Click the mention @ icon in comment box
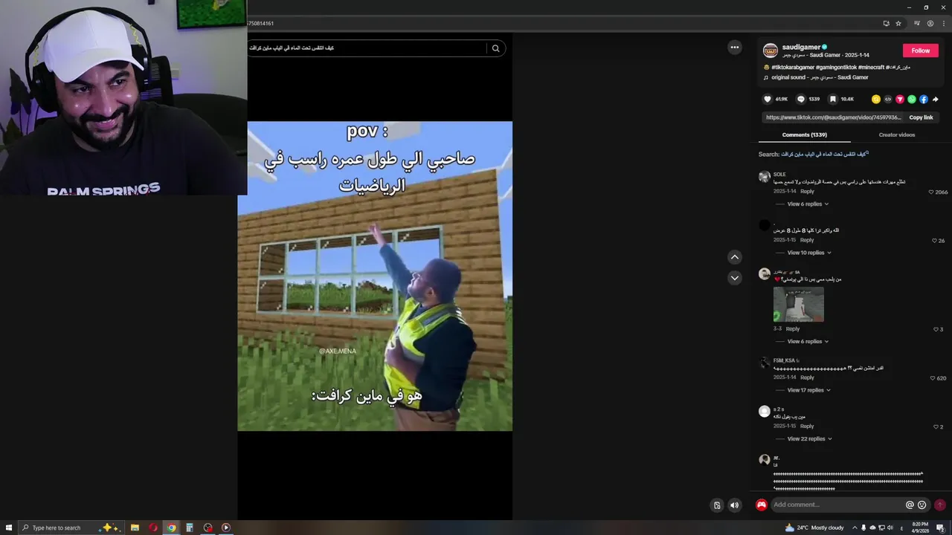 pyautogui.click(x=910, y=505)
